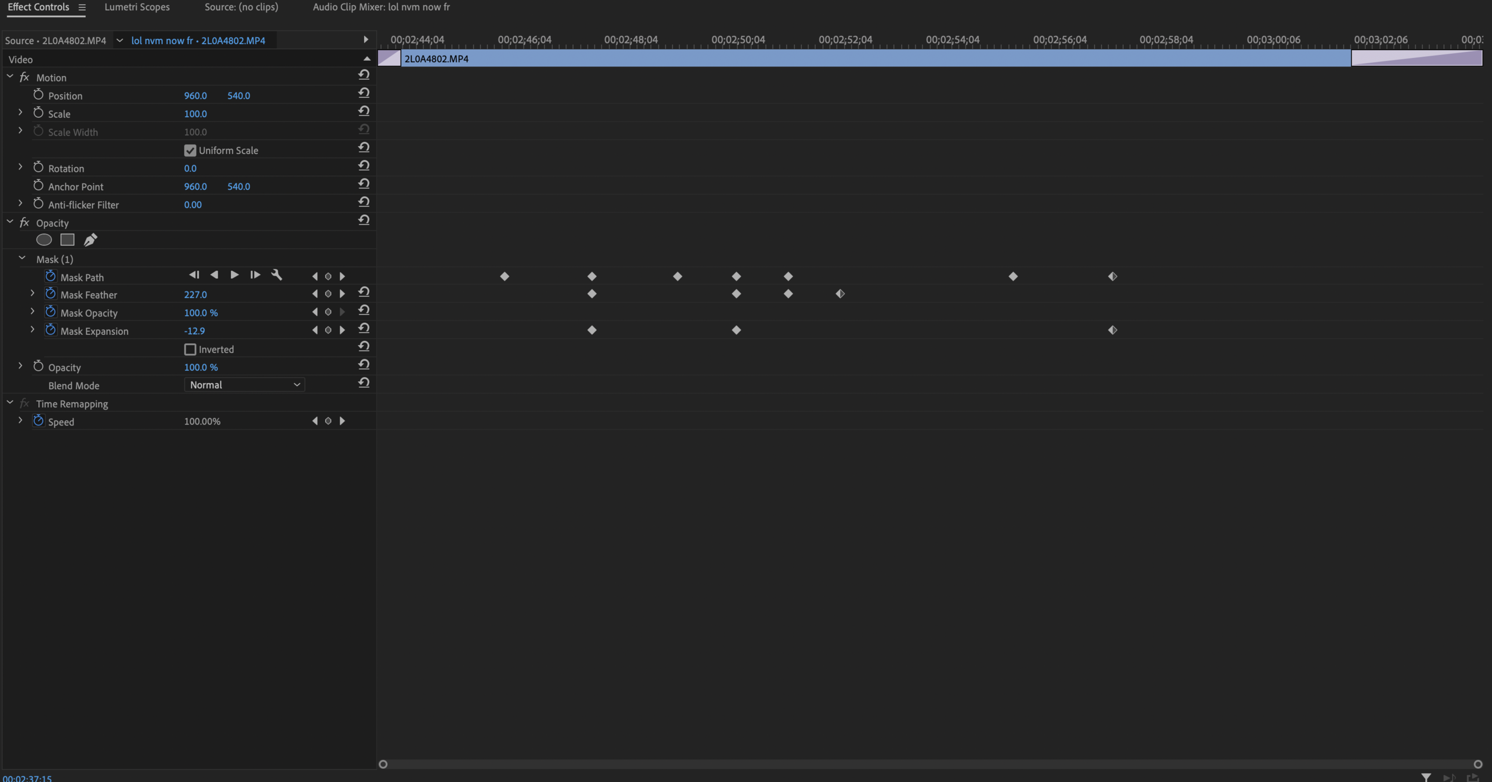Adjust the Mask Feather value of 227.0

point(195,294)
